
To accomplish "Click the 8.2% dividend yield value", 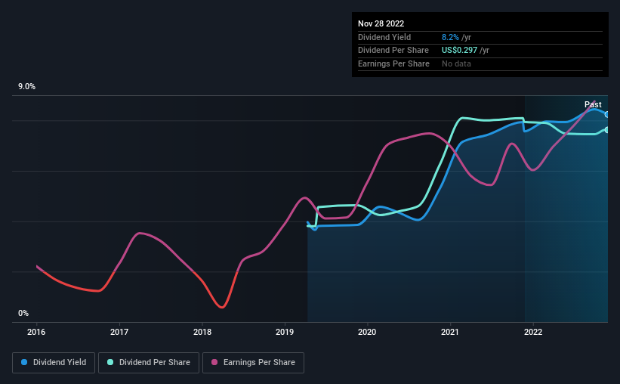I will coord(450,37).
